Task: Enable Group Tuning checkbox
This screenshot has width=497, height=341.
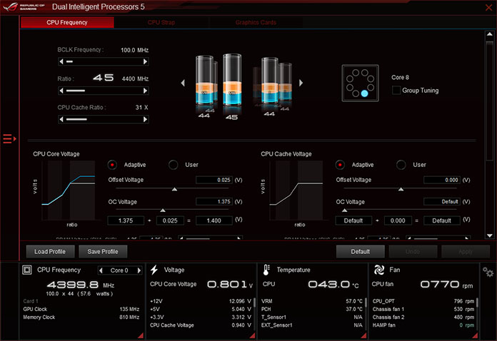Action: [396, 90]
